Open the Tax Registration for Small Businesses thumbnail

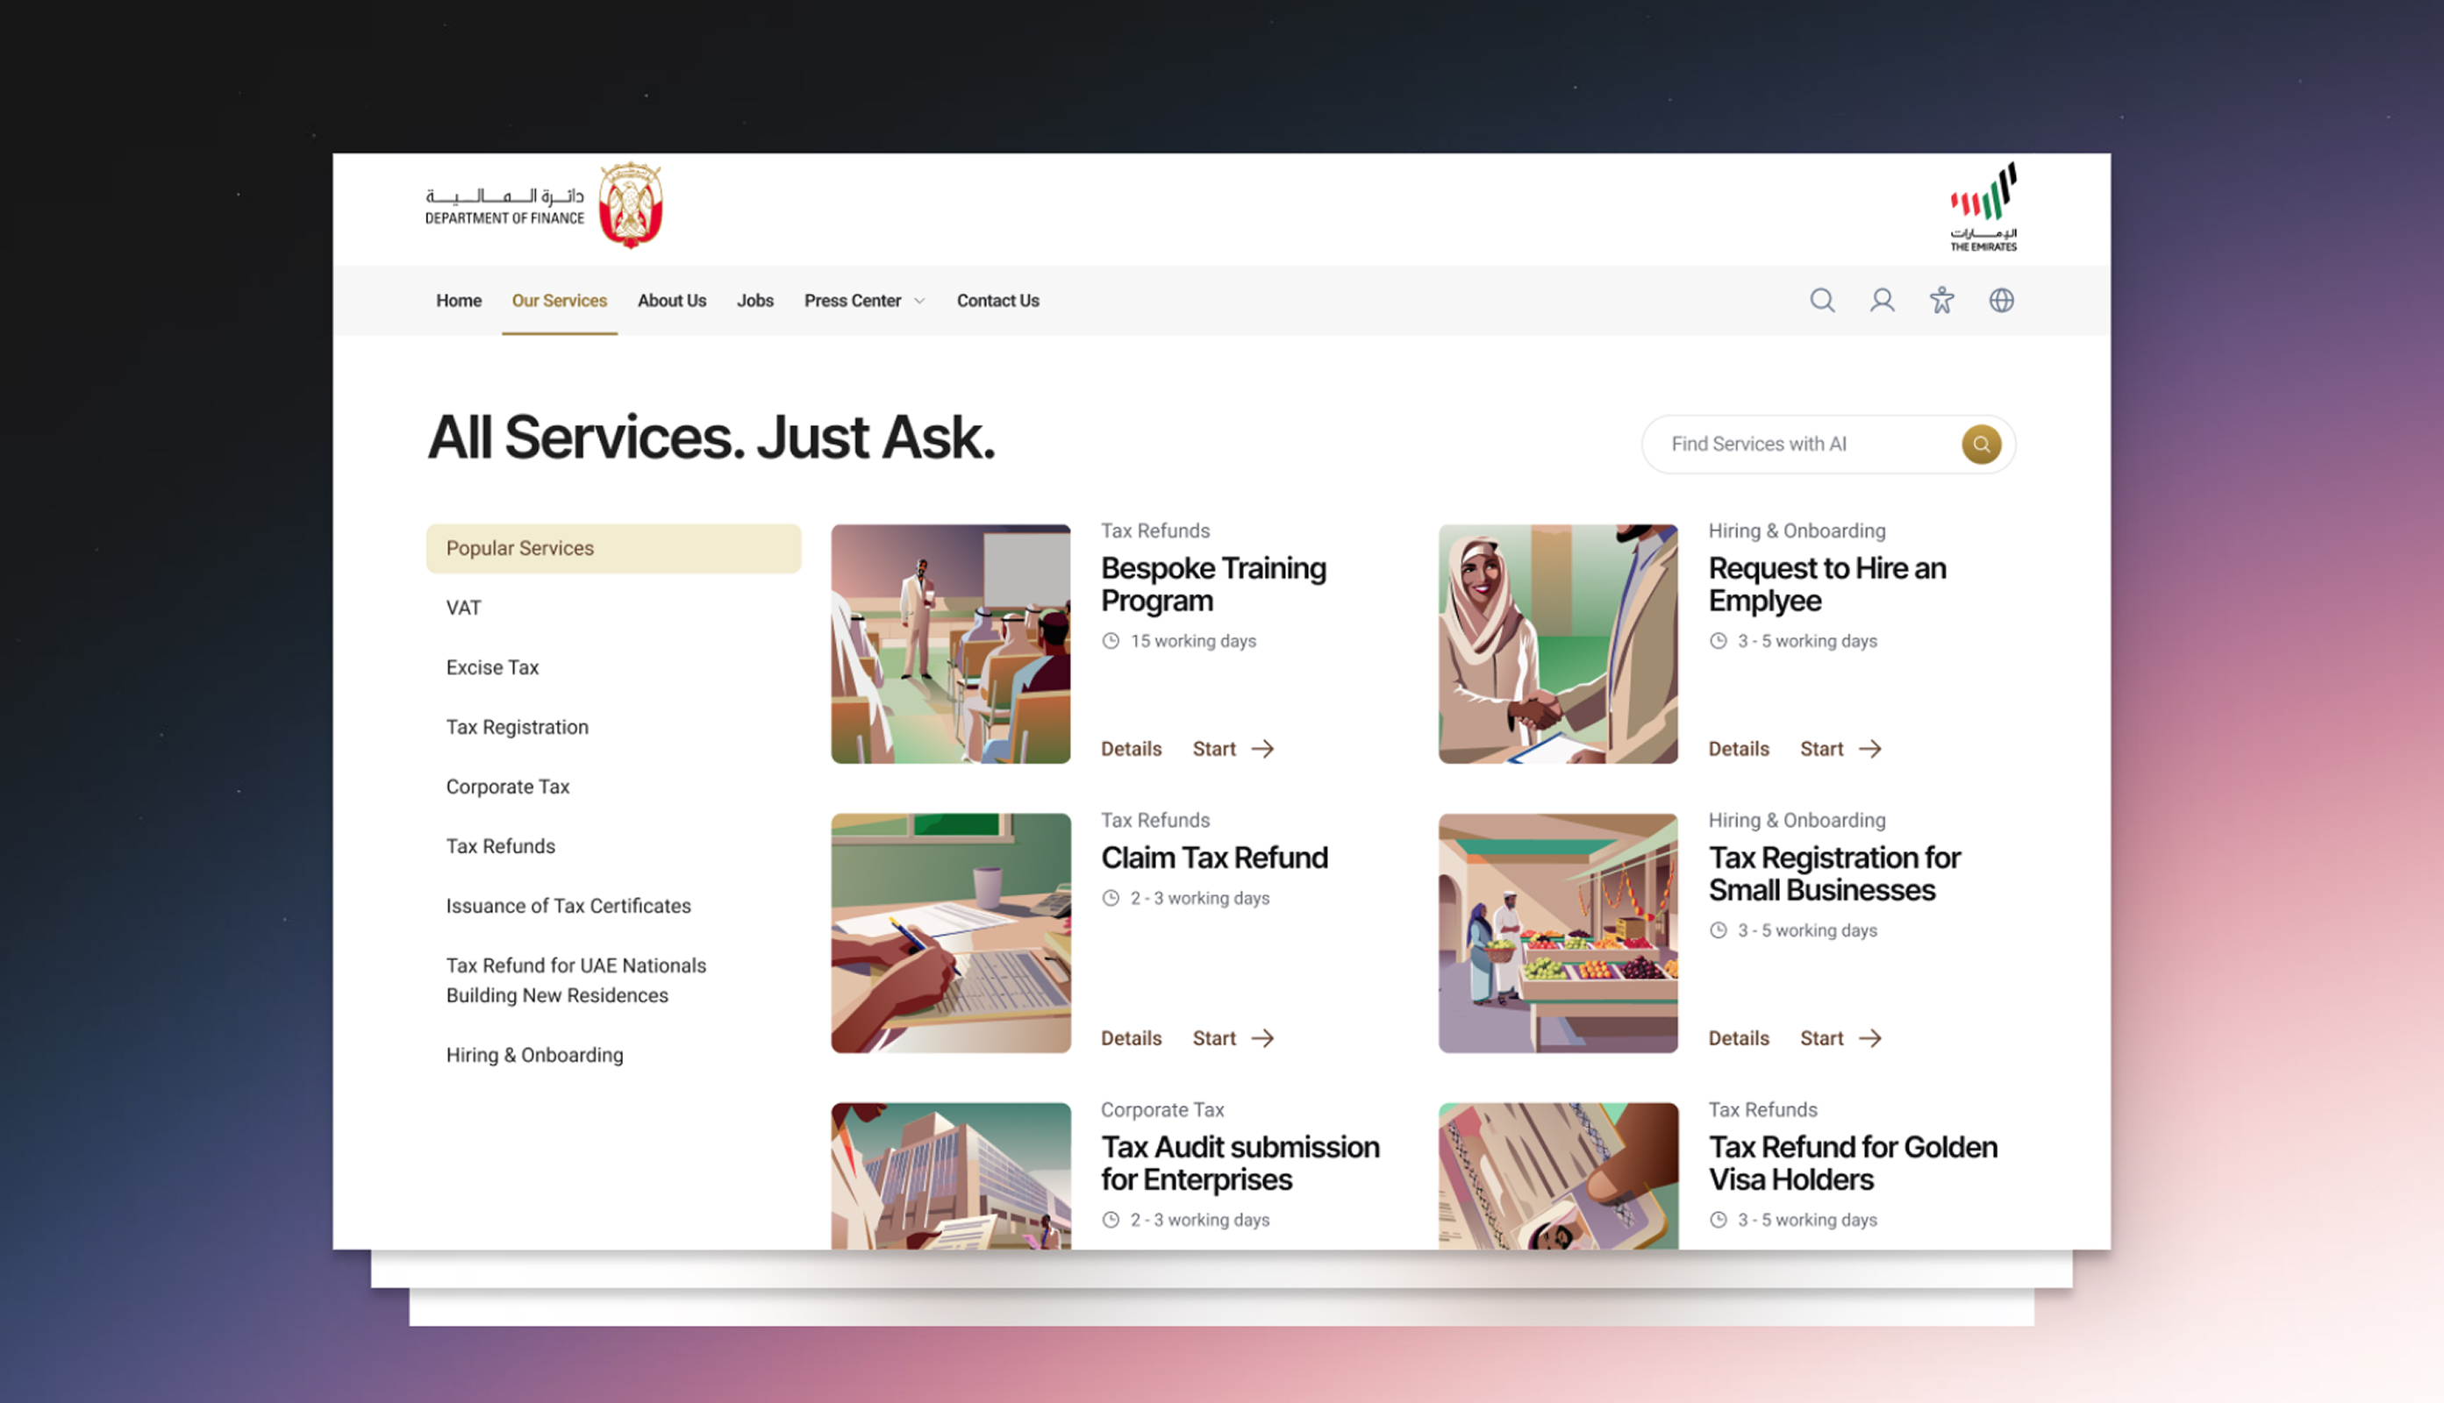[1557, 933]
